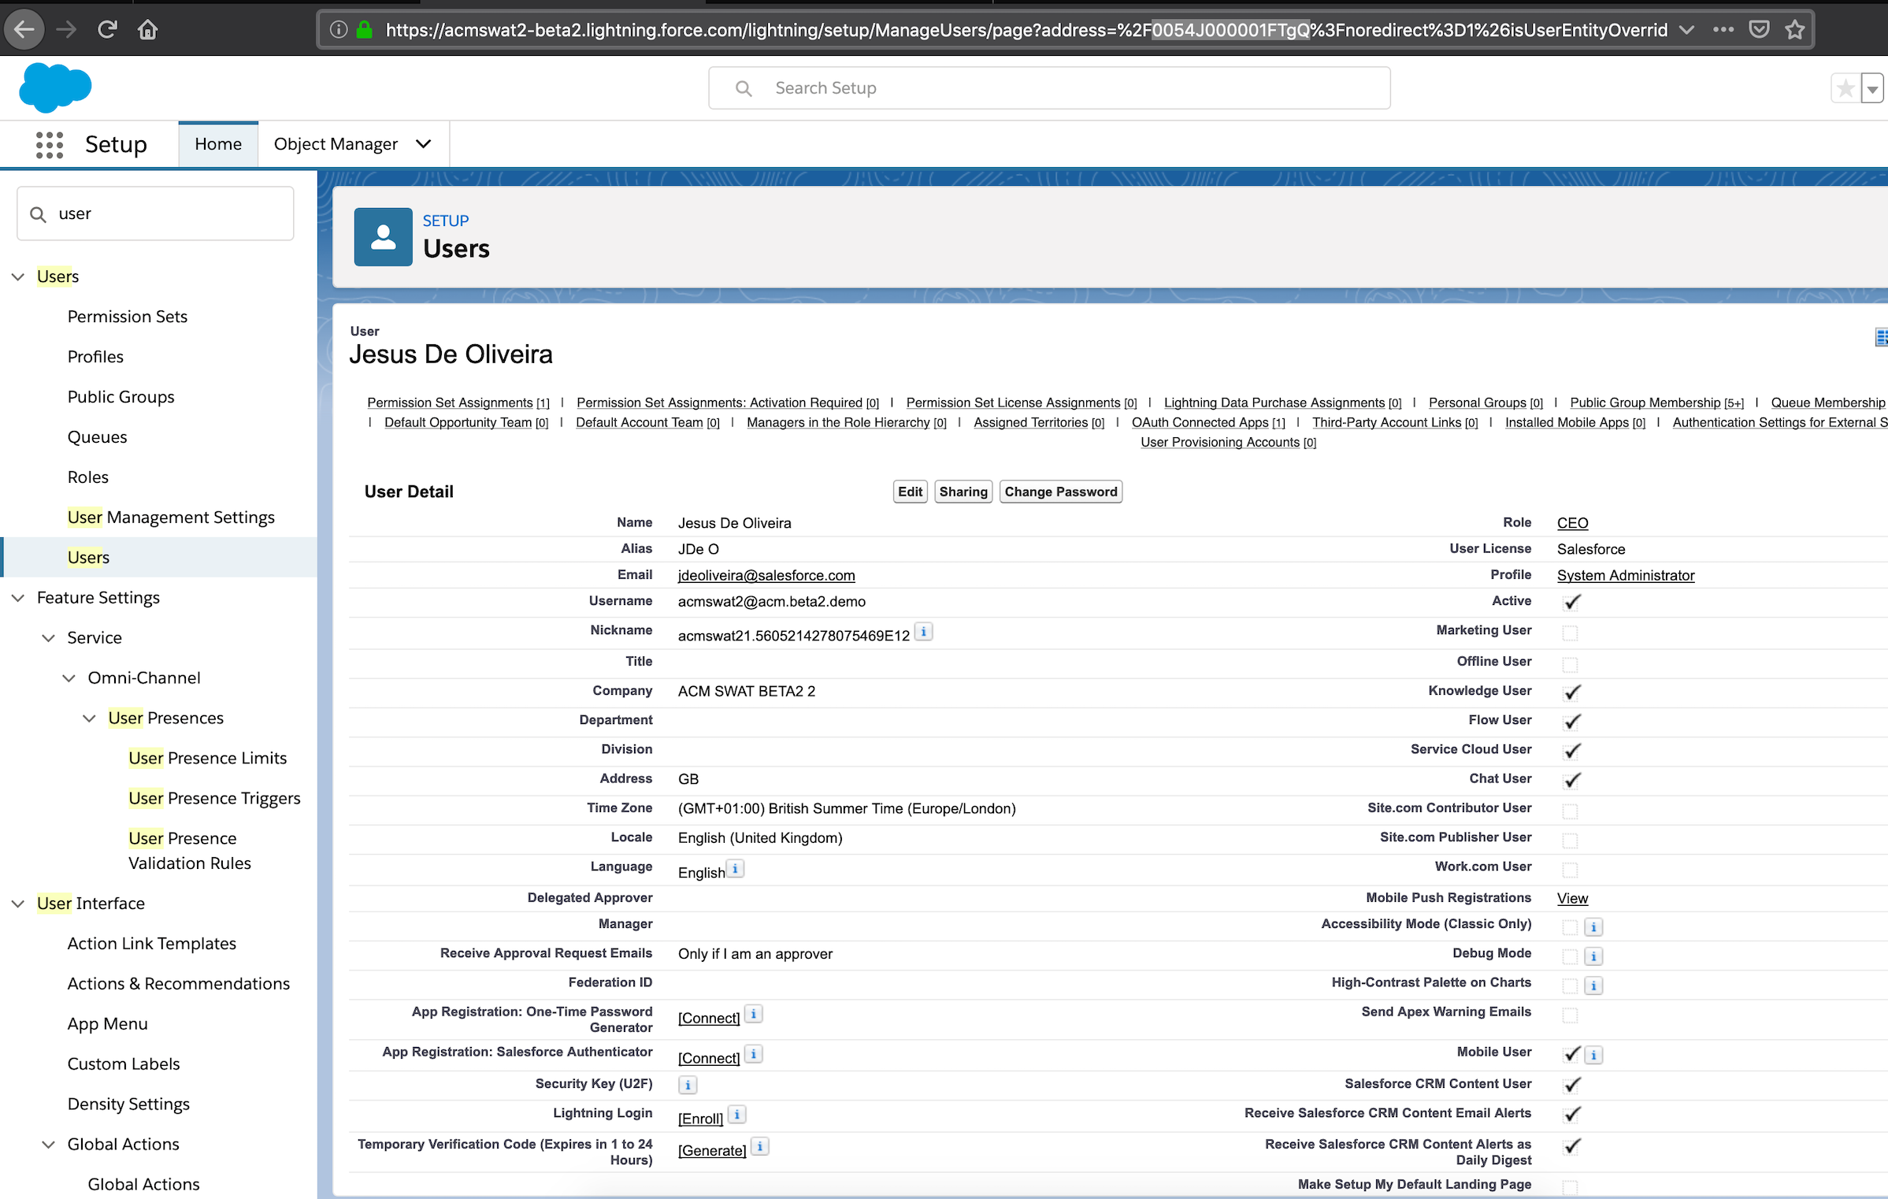Screen dimensions: 1888x1199
Task: Open the System Administrator profile link
Action: coord(1625,575)
